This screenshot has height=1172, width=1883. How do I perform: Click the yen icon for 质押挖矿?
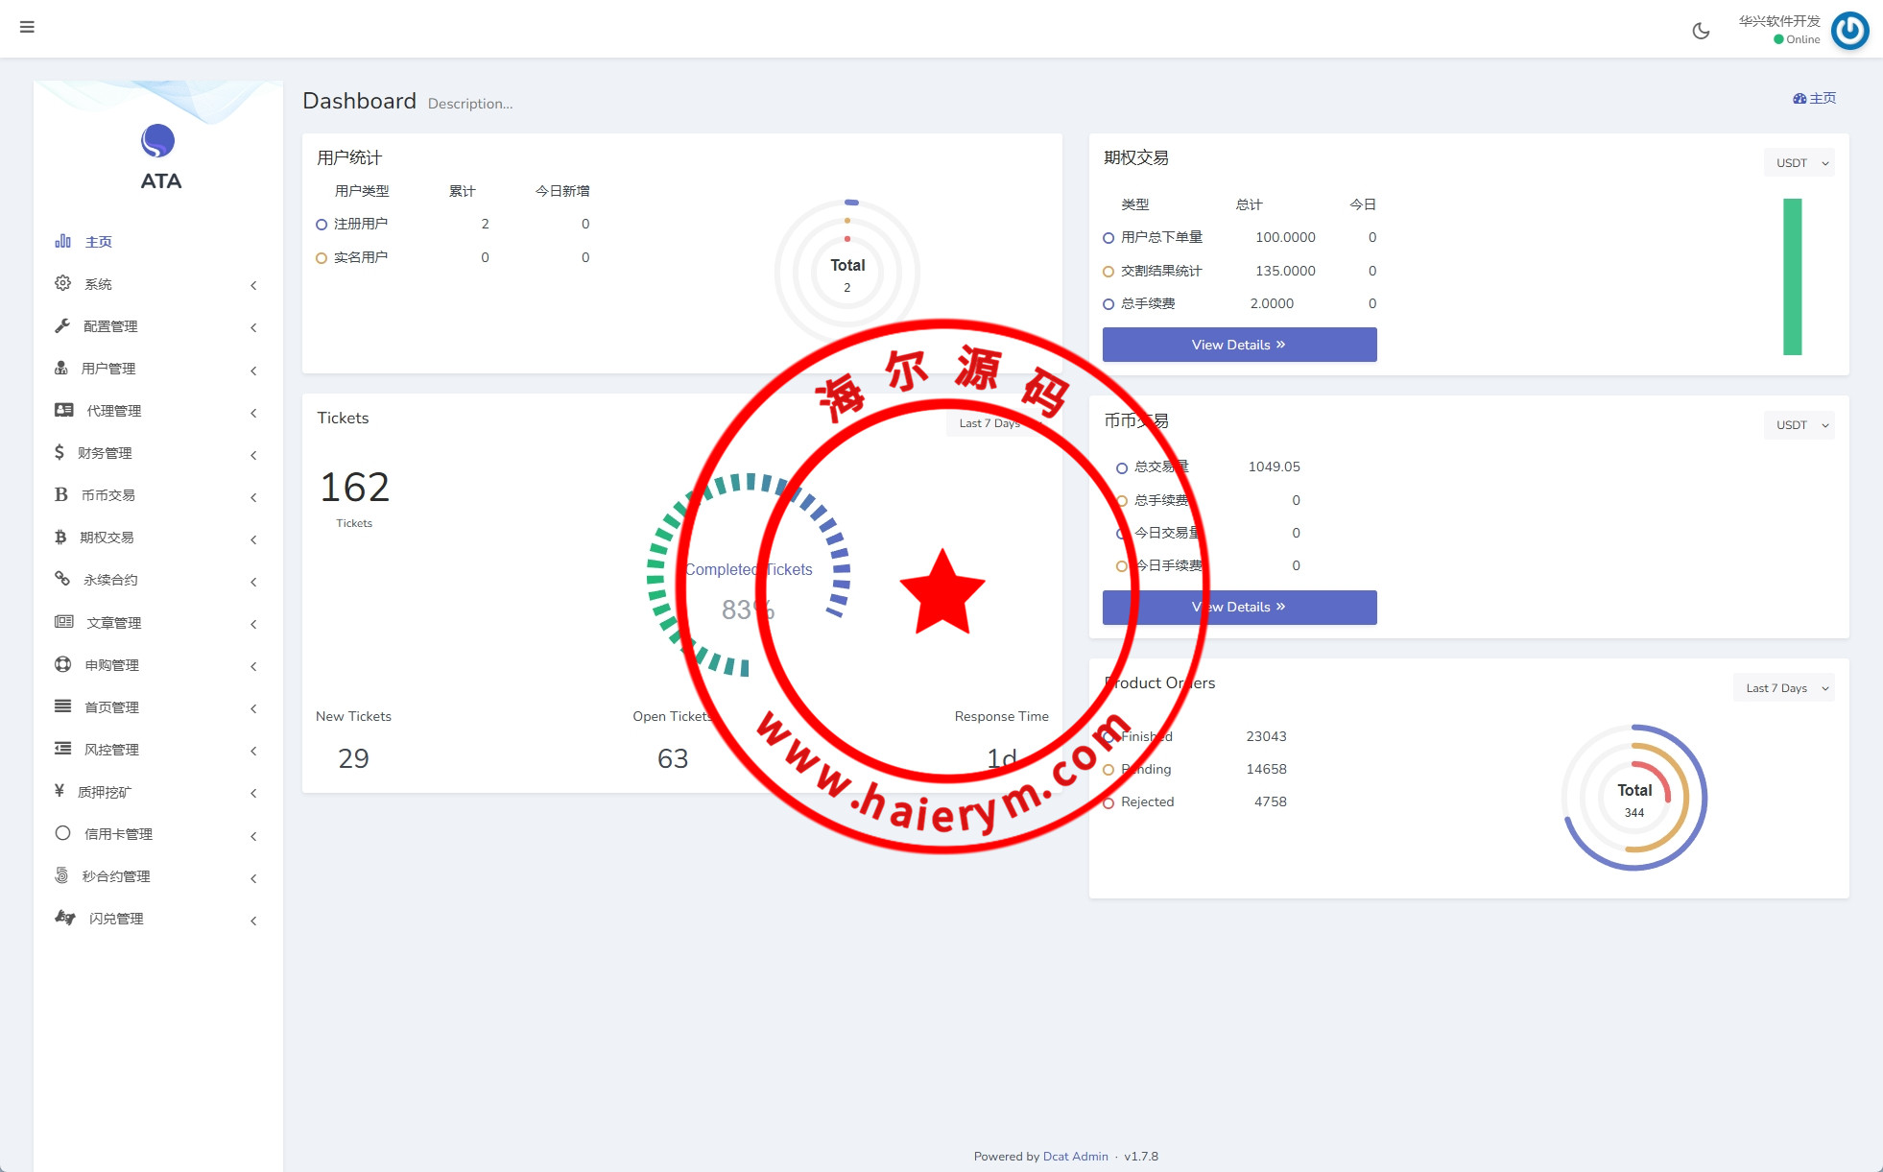60,791
